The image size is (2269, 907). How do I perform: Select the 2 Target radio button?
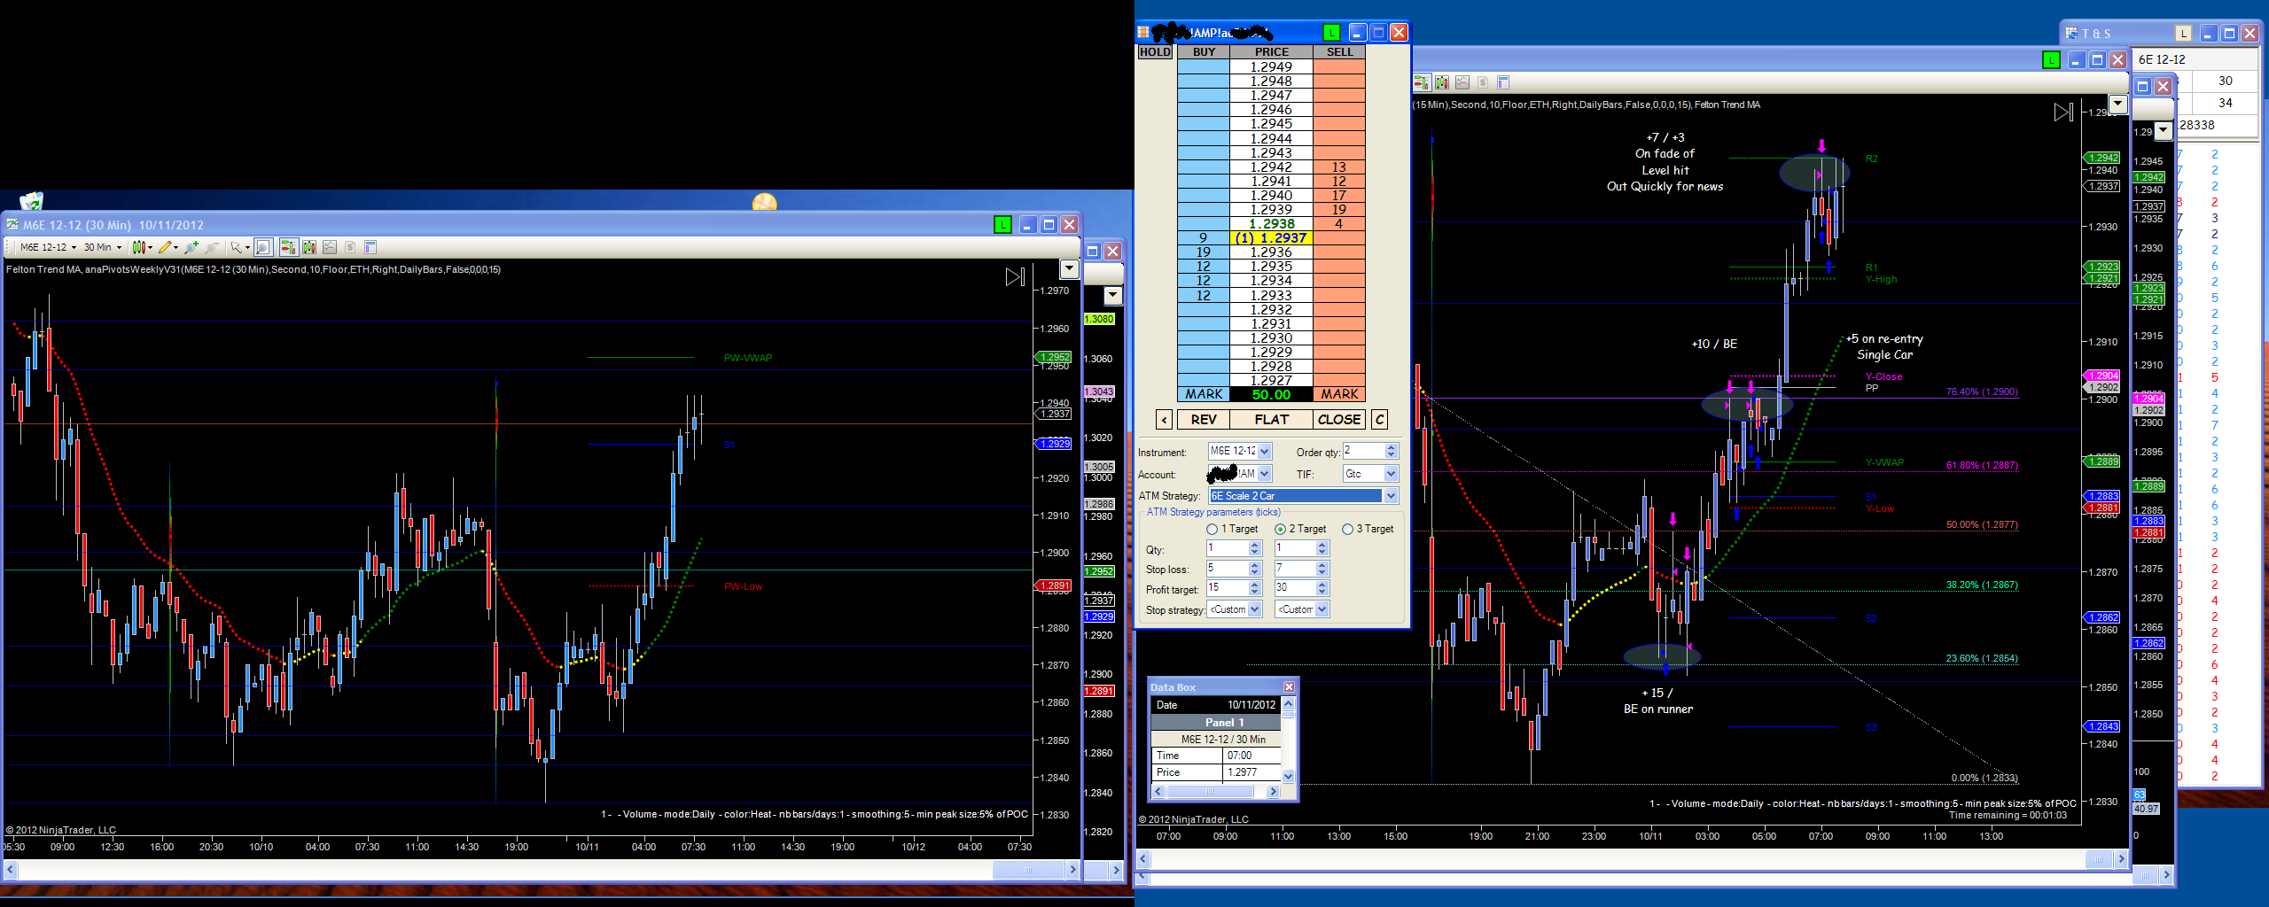1280,529
